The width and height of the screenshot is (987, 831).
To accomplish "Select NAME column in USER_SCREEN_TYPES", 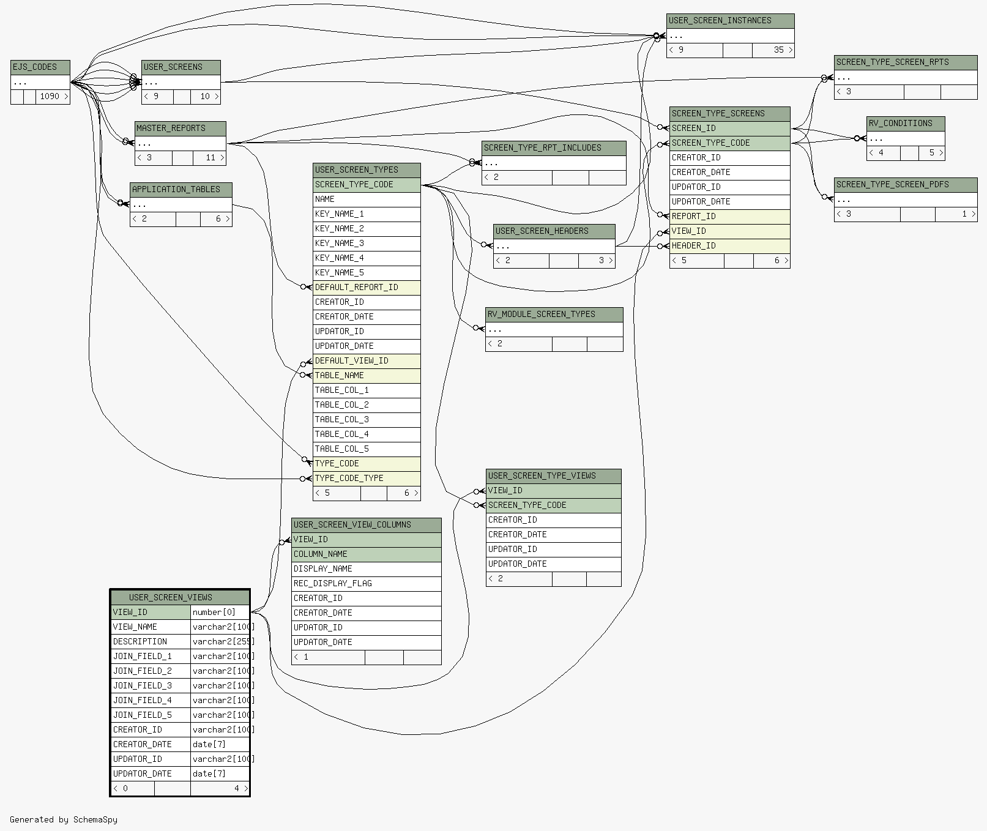I will tap(367, 199).
